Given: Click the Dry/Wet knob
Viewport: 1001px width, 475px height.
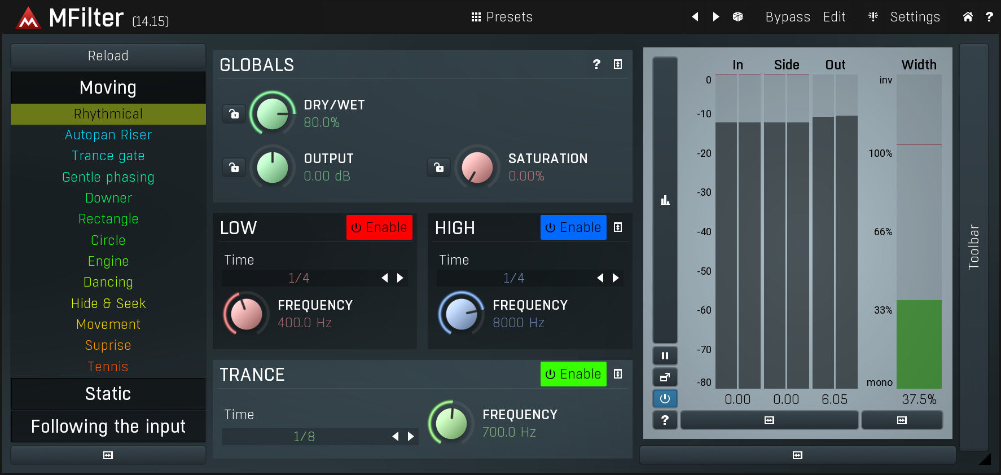Looking at the screenshot, I should [x=273, y=113].
